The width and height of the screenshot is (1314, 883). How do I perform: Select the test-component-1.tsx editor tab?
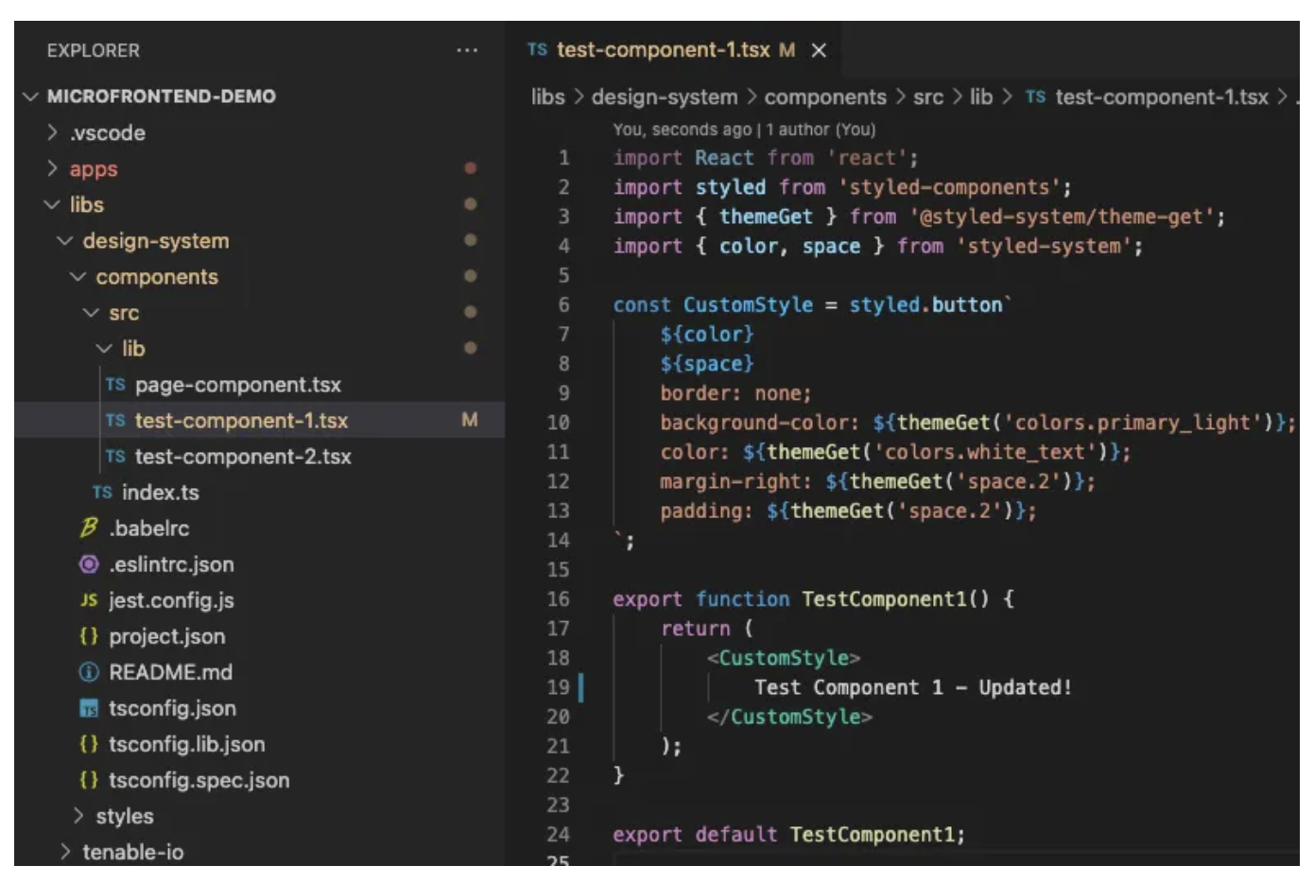pos(676,50)
